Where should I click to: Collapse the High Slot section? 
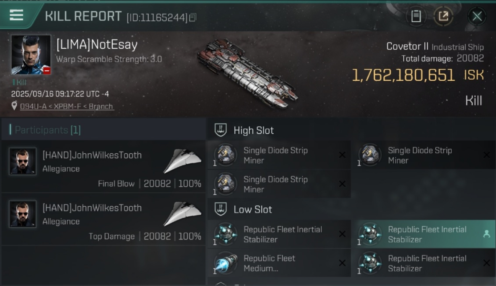click(221, 130)
